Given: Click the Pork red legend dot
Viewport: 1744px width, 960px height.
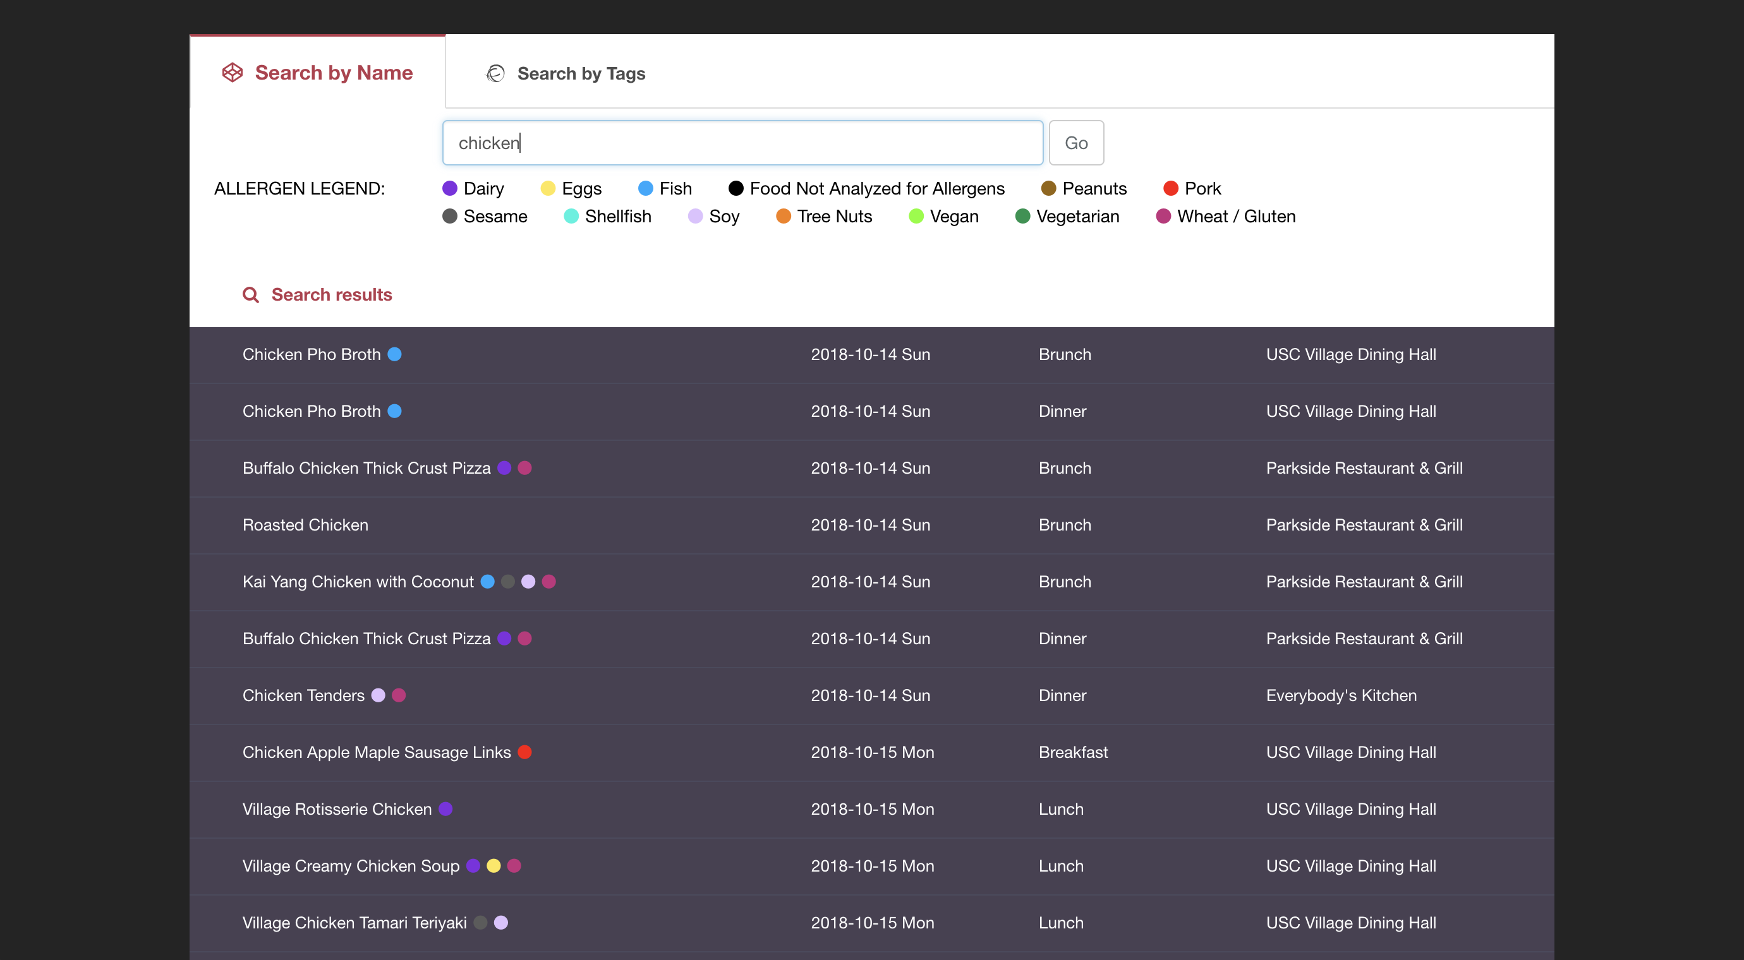Looking at the screenshot, I should (x=1170, y=188).
